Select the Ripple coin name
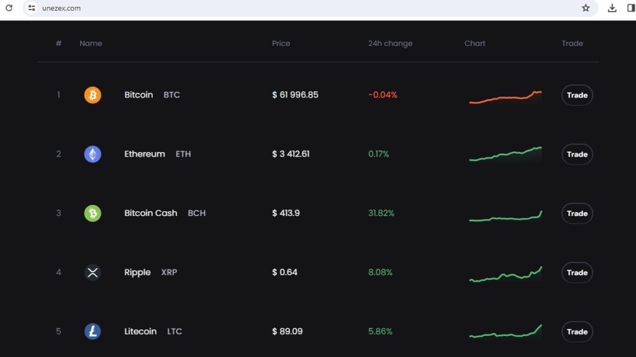 (x=137, y=272)
